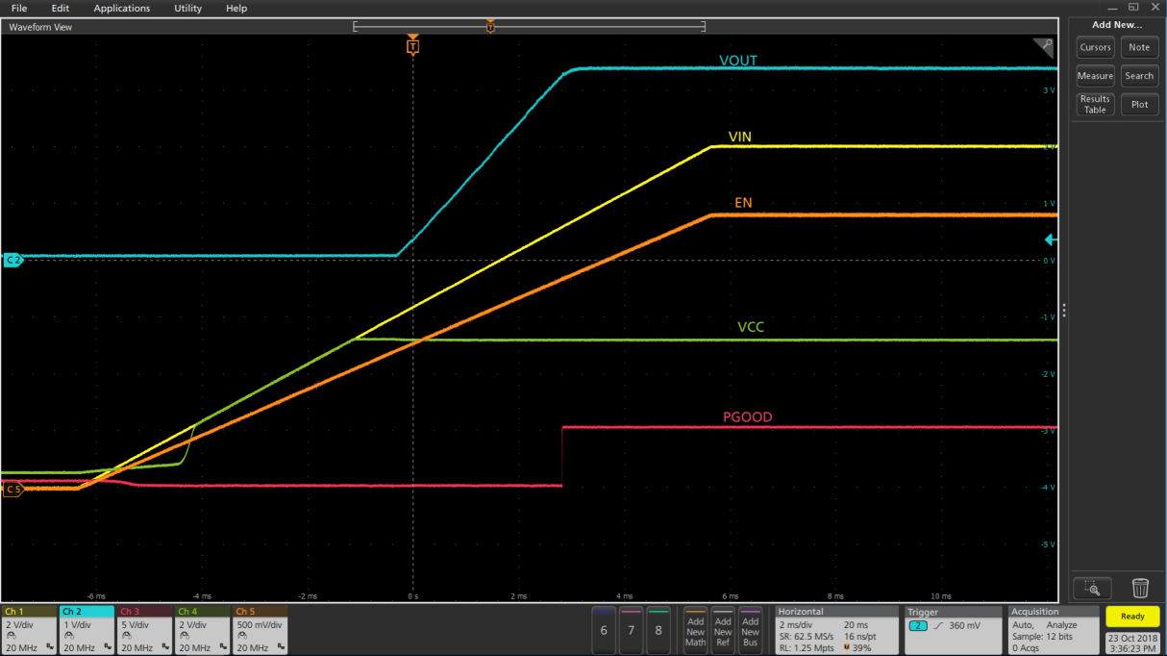The height and width of the screenshot is (656, 1167).
Task: Select the C5 channel ground handle
Action: tap(12, 490)
